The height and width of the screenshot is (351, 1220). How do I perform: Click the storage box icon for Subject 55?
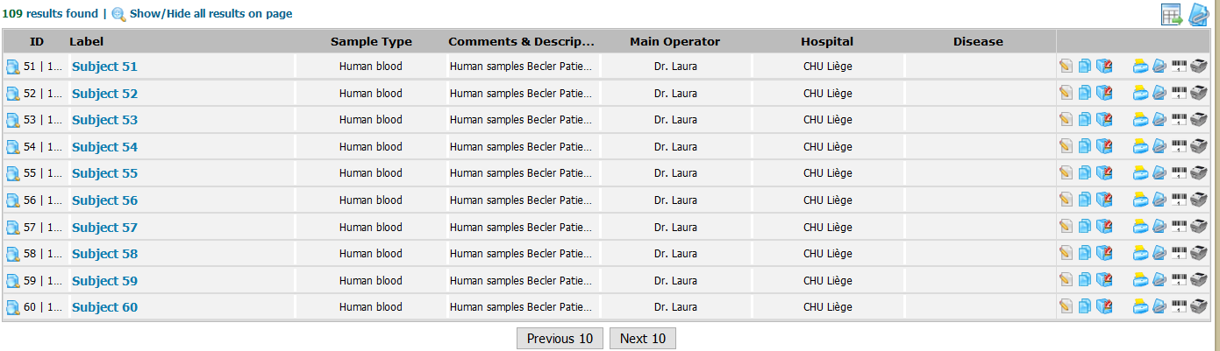[1104, 173]
